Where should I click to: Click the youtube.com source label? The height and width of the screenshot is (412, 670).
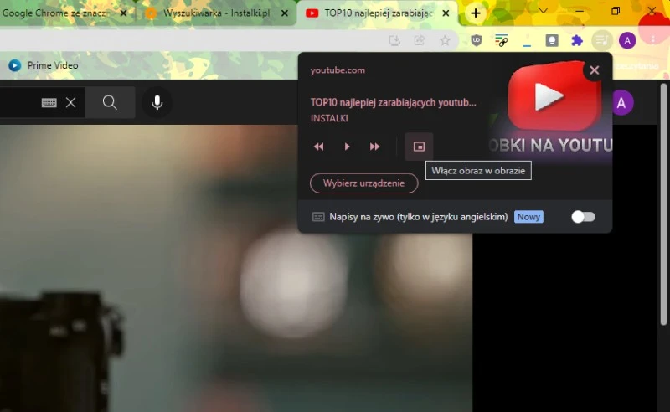coord(338,70)
